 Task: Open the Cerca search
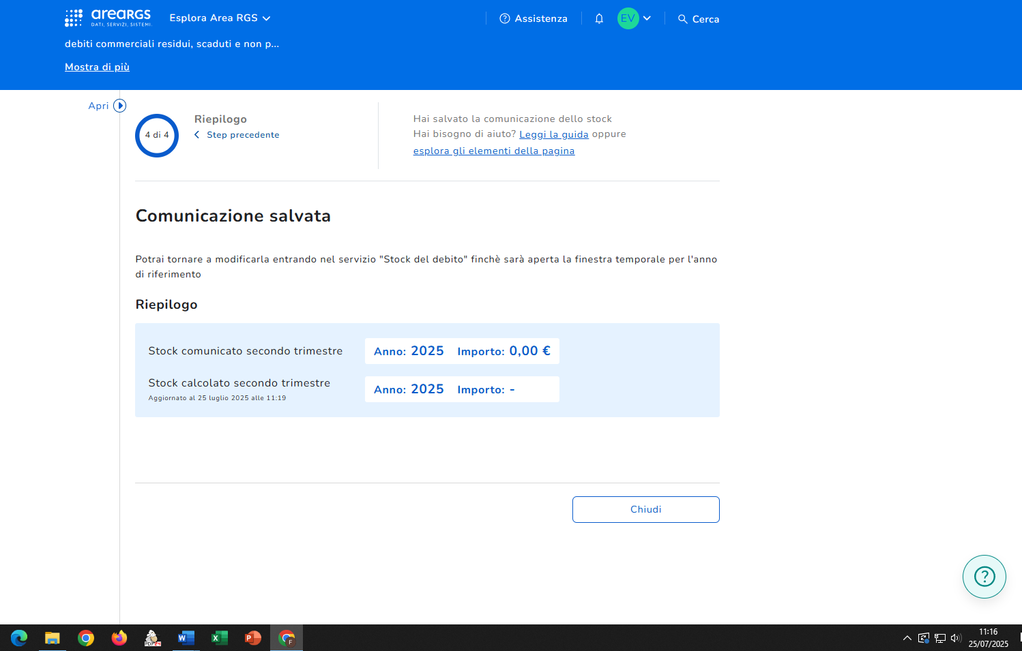699,19
